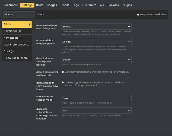172x136 pixels.
Task: Click the plus icon for admin sidebar enabled groups
Action: (129, 42)
